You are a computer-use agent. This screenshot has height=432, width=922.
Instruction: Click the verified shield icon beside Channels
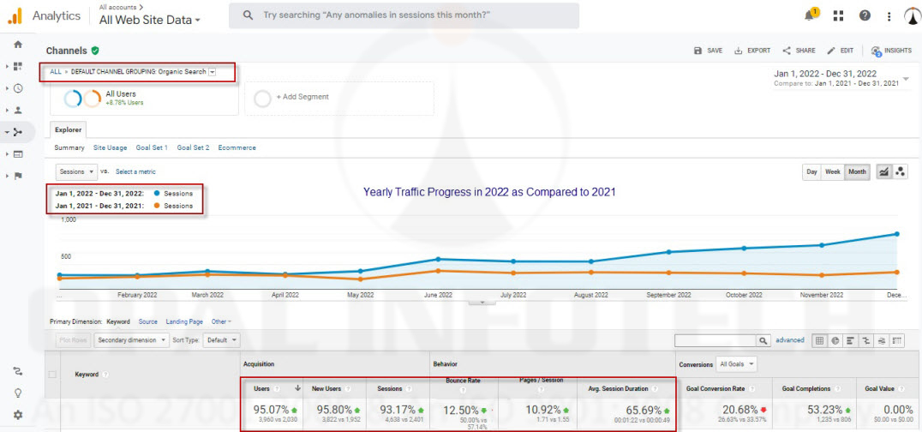tap(95, 51)
